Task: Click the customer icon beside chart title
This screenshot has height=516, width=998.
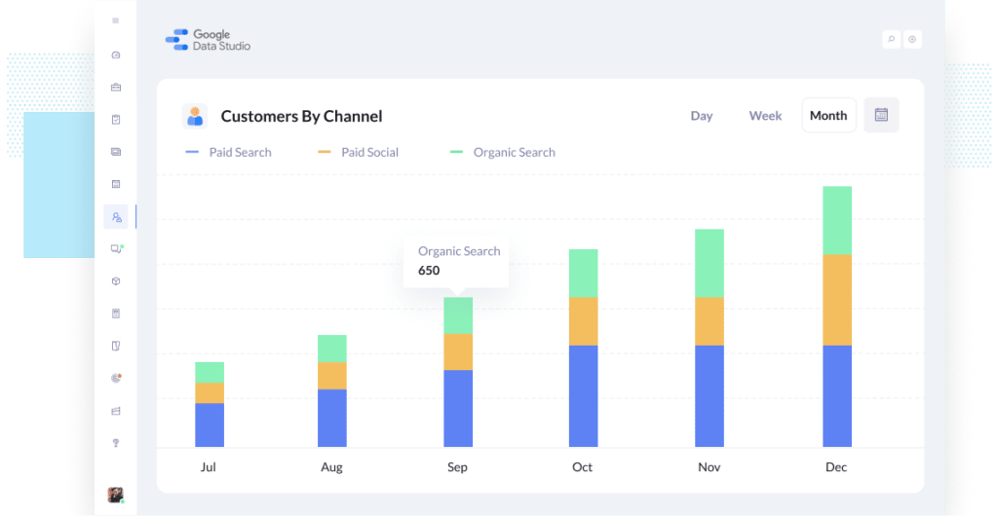Action: click(195, 116)
